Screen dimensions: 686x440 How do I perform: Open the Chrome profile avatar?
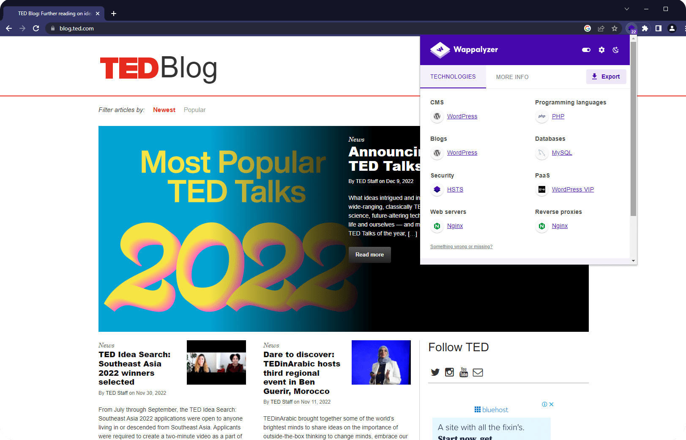click(x=672, y=28)
